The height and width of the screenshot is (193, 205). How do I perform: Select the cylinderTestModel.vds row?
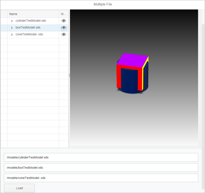[31, 21]
